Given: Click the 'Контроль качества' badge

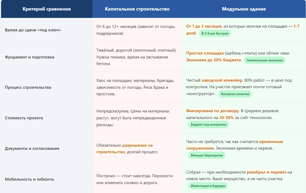Looking at the screenshot, I should coord(235,94).
